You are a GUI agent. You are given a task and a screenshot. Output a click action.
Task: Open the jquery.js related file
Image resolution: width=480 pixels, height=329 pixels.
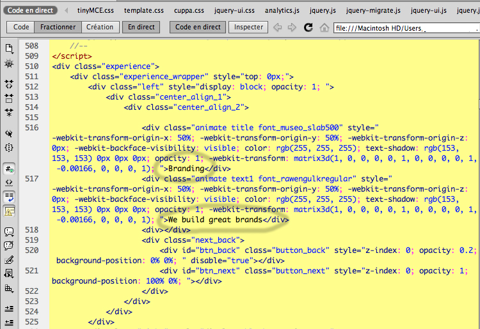coord(323,10)
